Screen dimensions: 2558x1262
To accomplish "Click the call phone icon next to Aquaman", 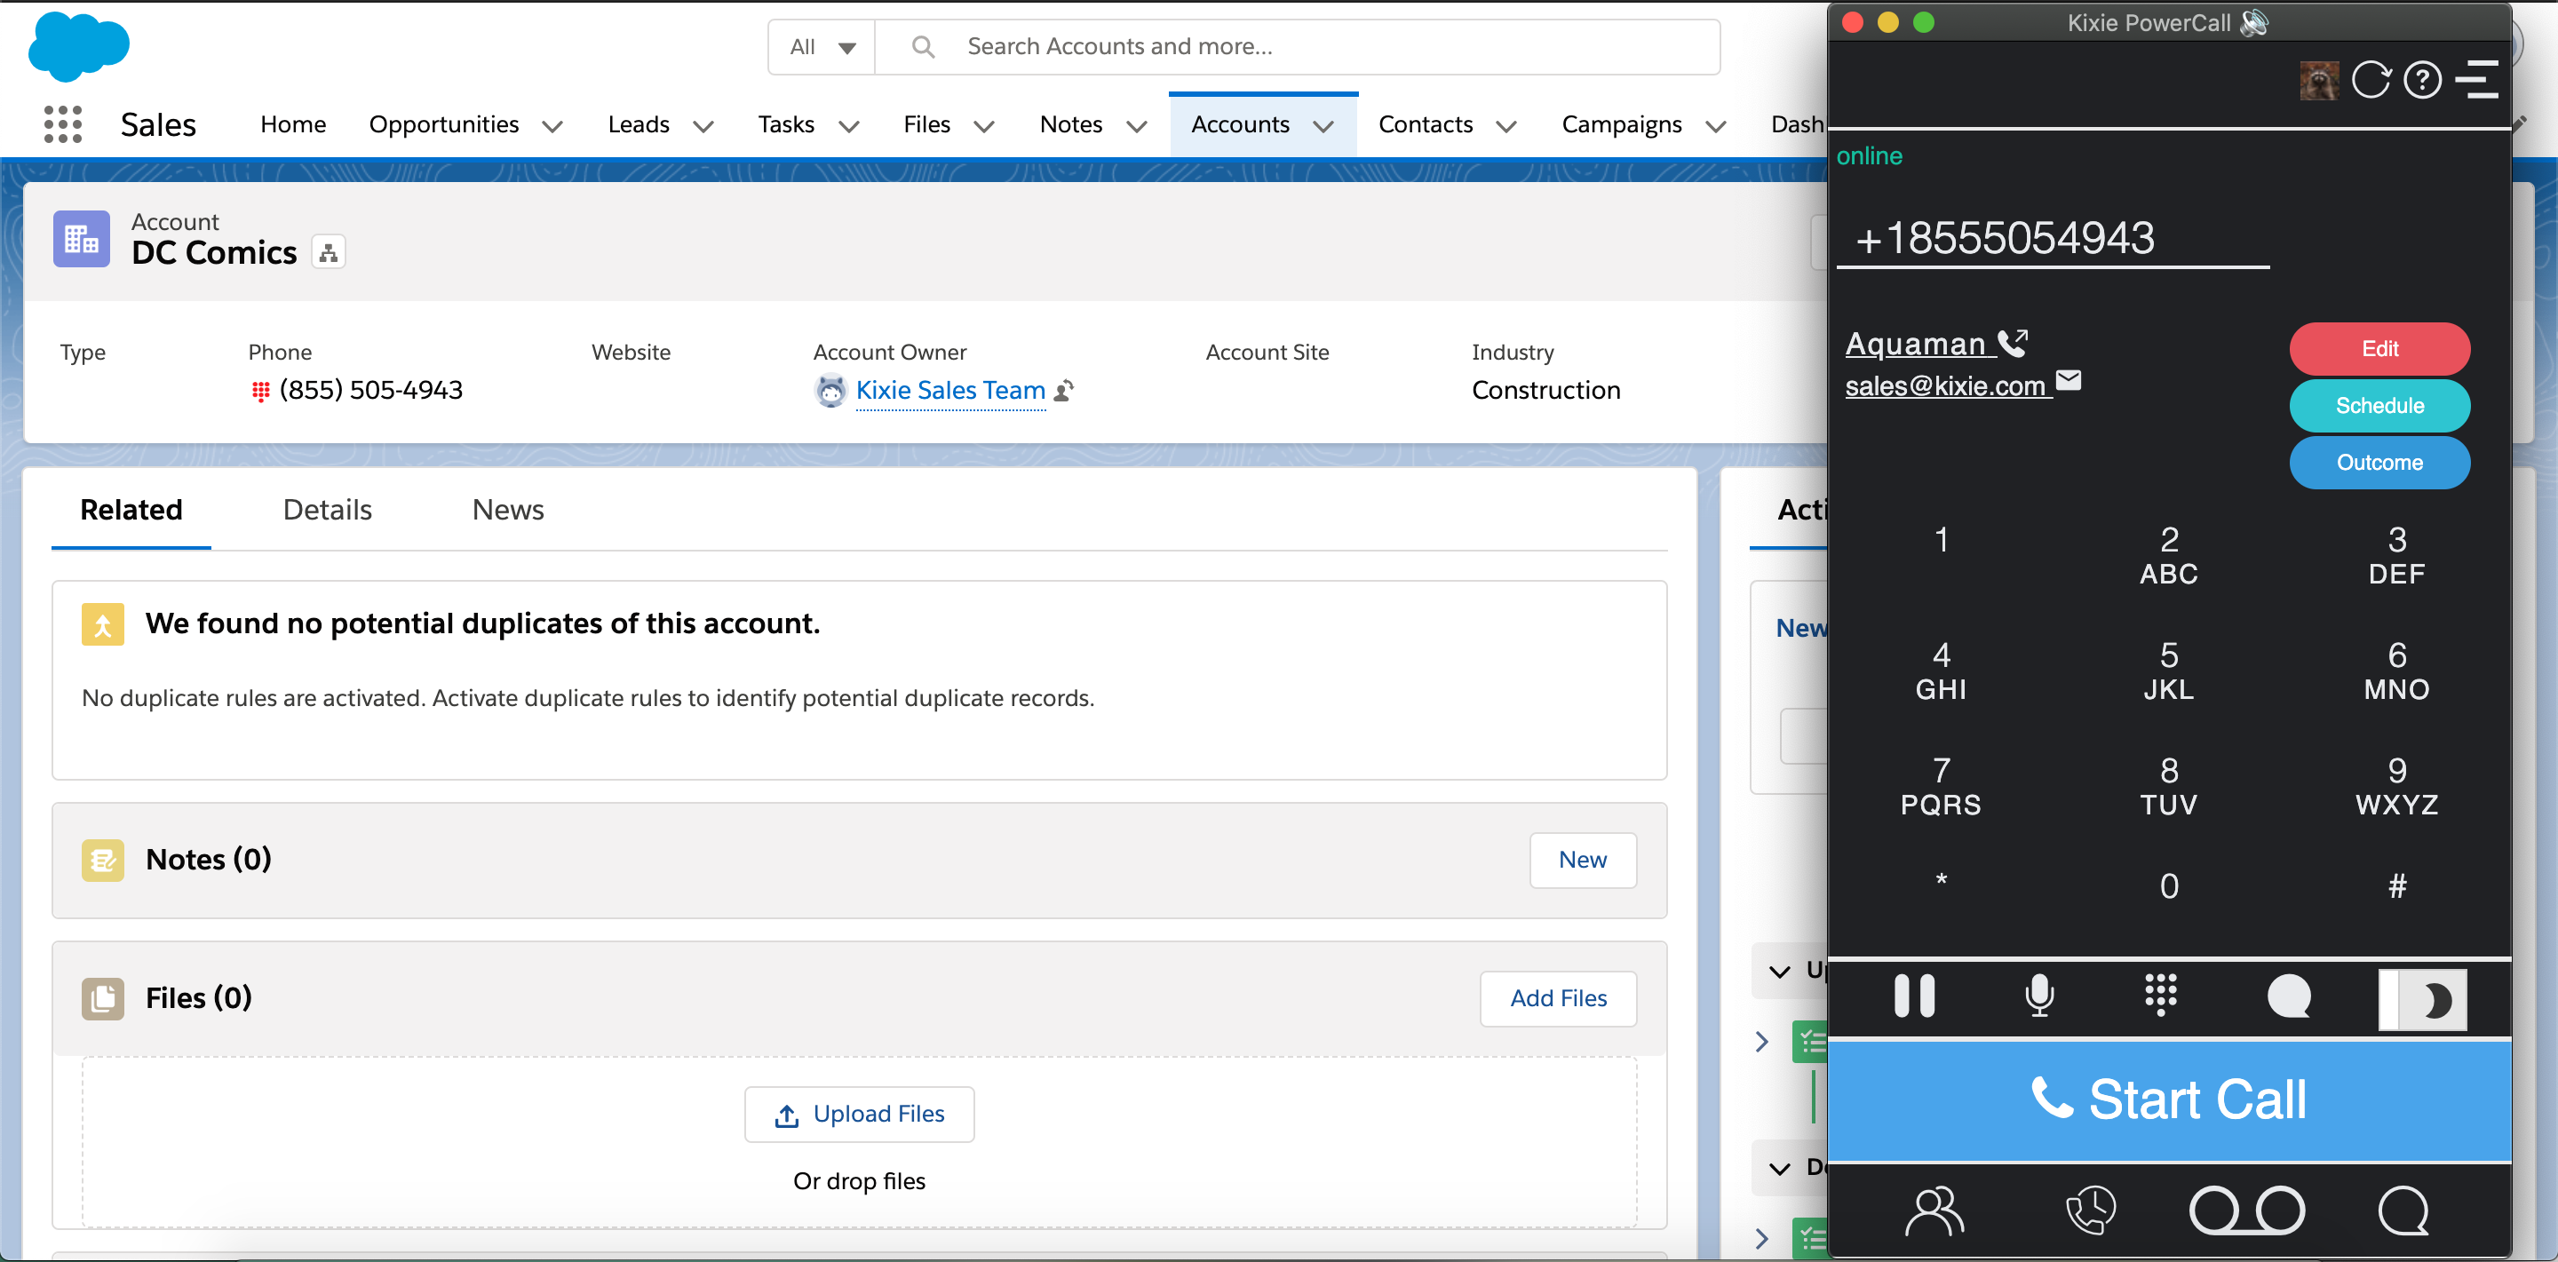I will tap(2013, 343).
